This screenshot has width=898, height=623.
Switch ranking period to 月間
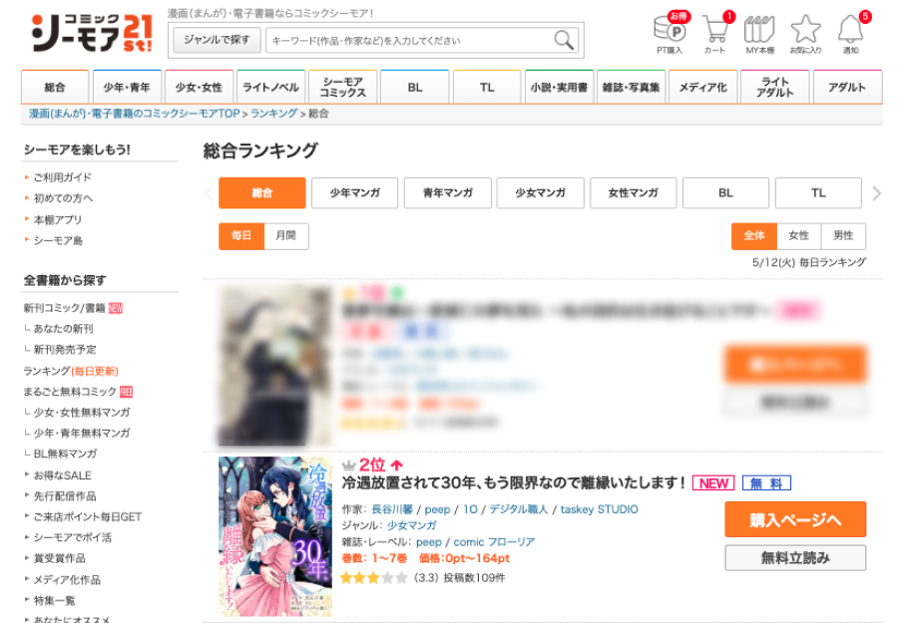point(285,235)
